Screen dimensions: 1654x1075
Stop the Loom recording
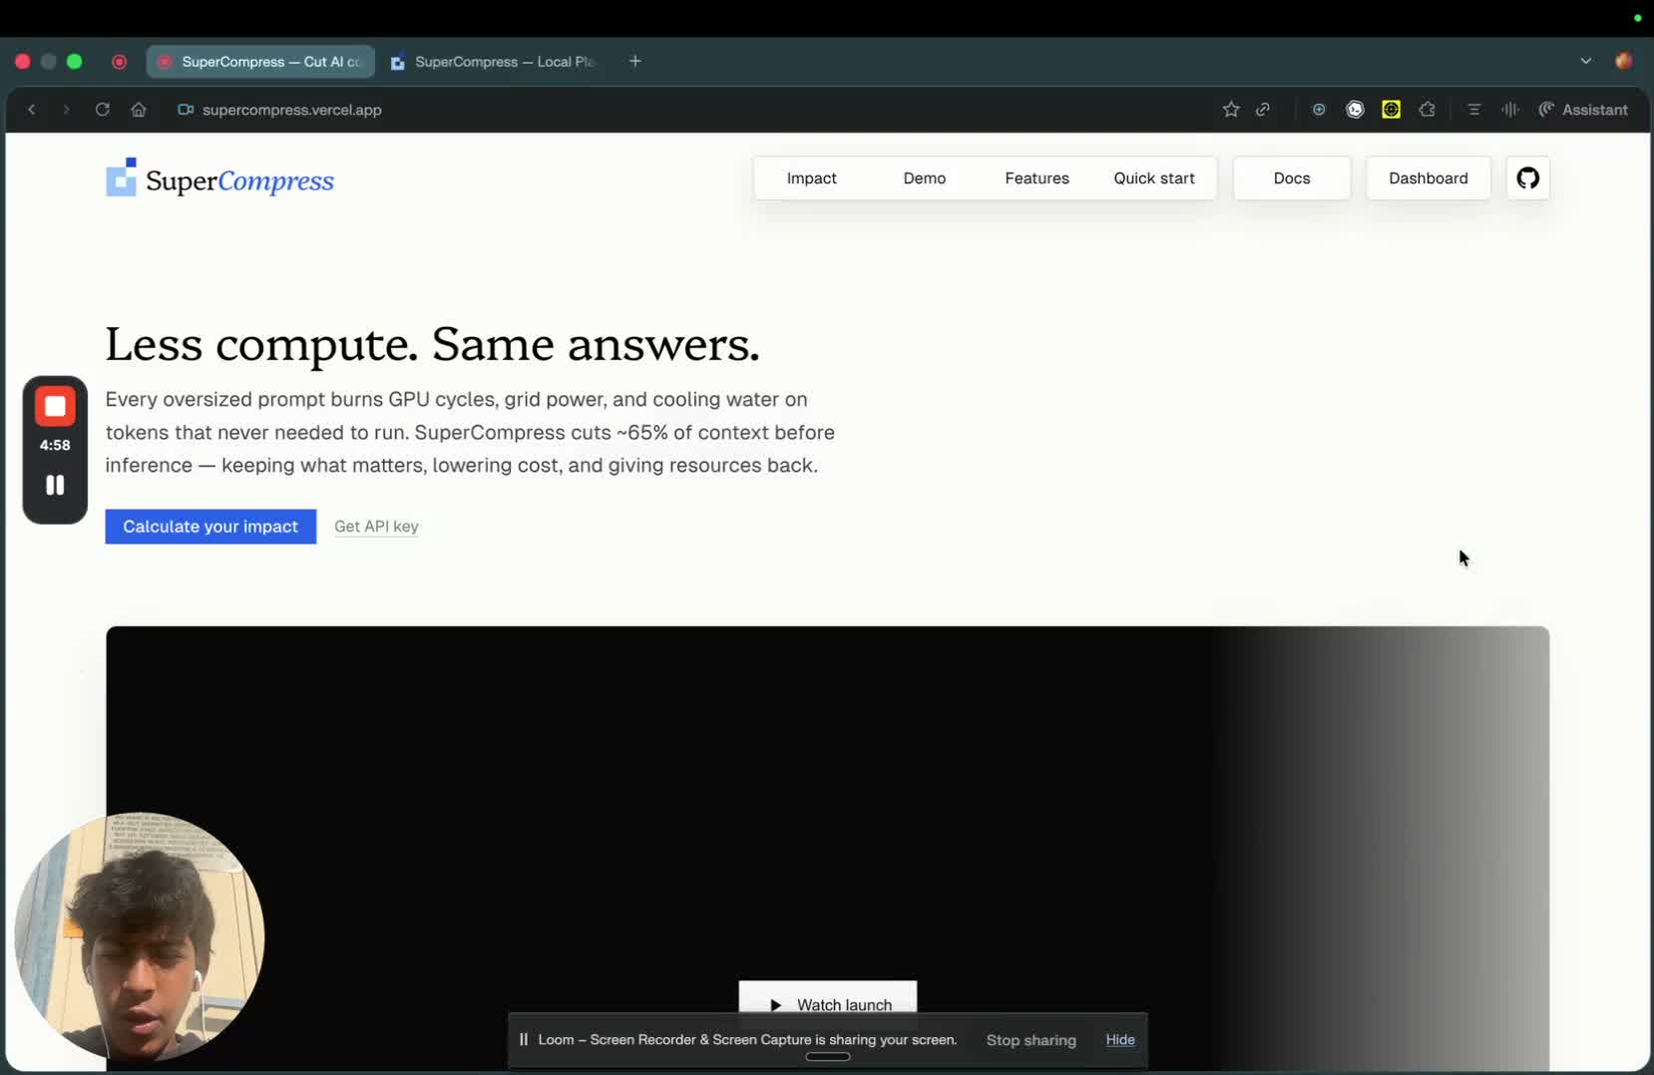55,407
